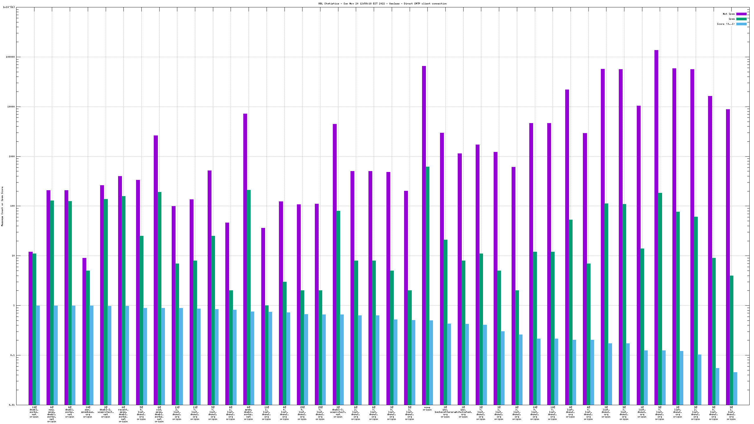Click the first 10@ dnsbl.sorbs.net label
Viewport: 754px width, 424px height.
tap(34, 412)
